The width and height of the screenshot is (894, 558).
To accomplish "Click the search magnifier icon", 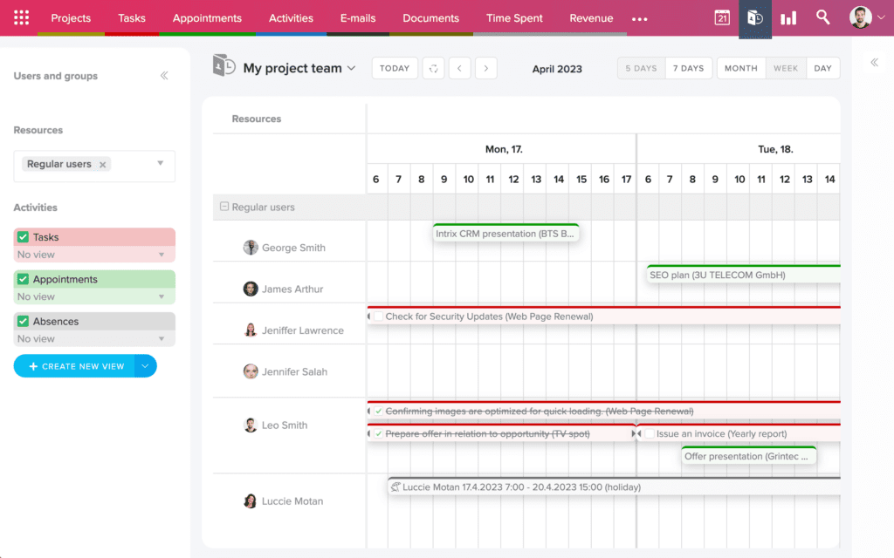I will (x=822, y=17).
